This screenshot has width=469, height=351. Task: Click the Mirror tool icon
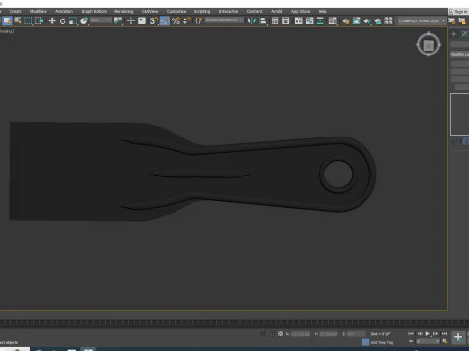pos(251,21)
